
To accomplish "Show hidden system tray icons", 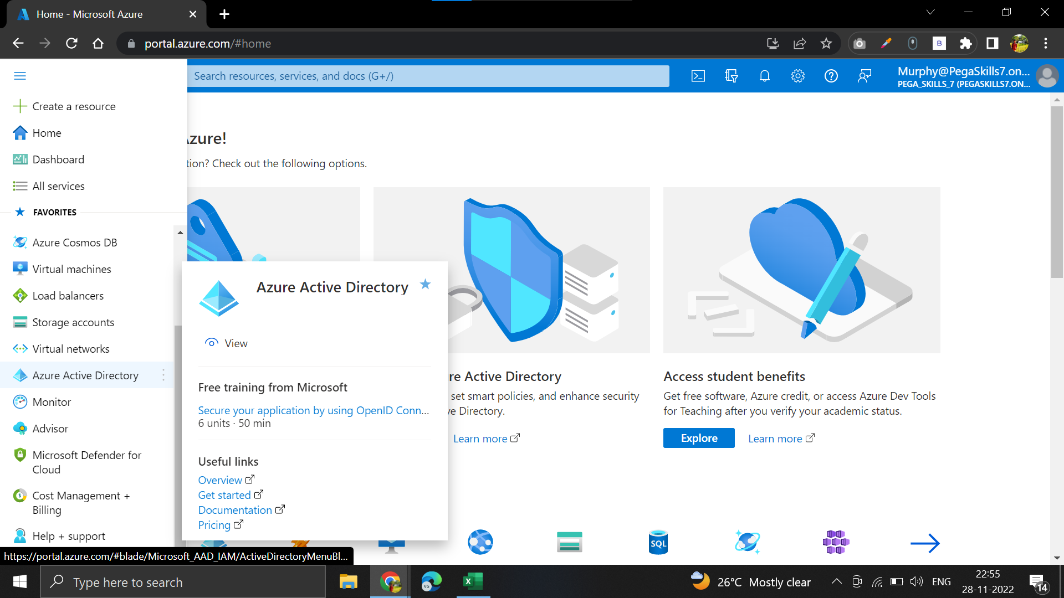I will 837,581.
